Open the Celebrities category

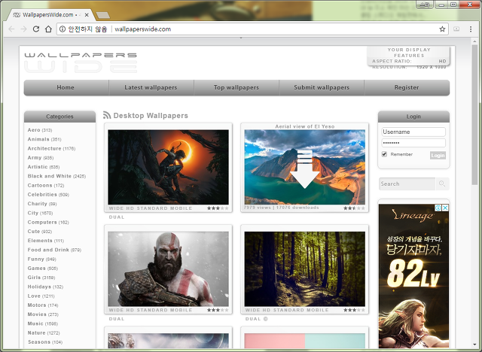(x=48, y=194)
